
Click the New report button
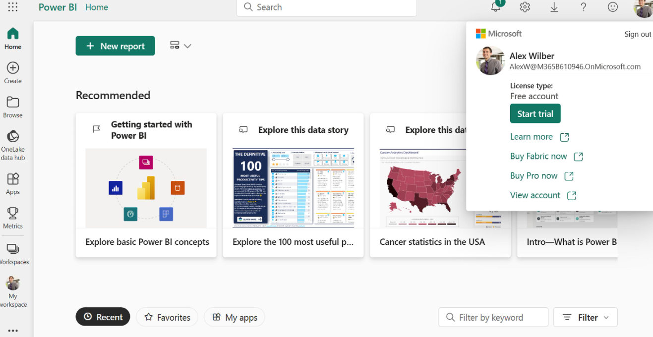point(115,46)
